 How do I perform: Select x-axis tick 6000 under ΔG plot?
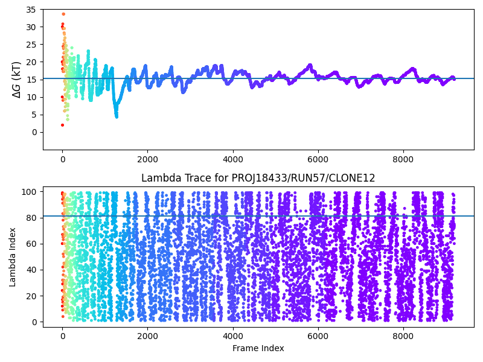(x=318, y=159)
